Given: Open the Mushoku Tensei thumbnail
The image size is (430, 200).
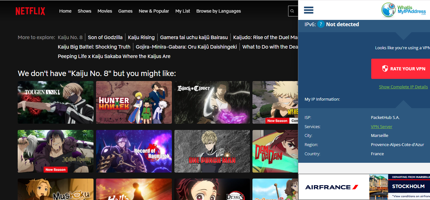Looking at the screenshot, I should coord(56,189).
